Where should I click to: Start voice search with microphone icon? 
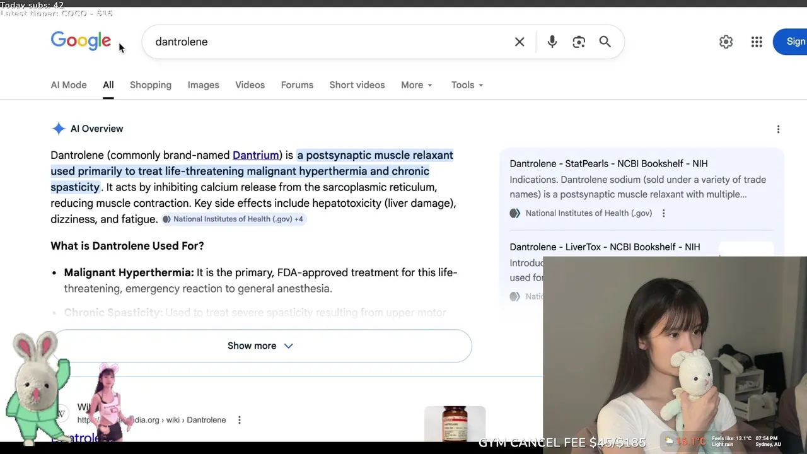click(x=552, y=42)
